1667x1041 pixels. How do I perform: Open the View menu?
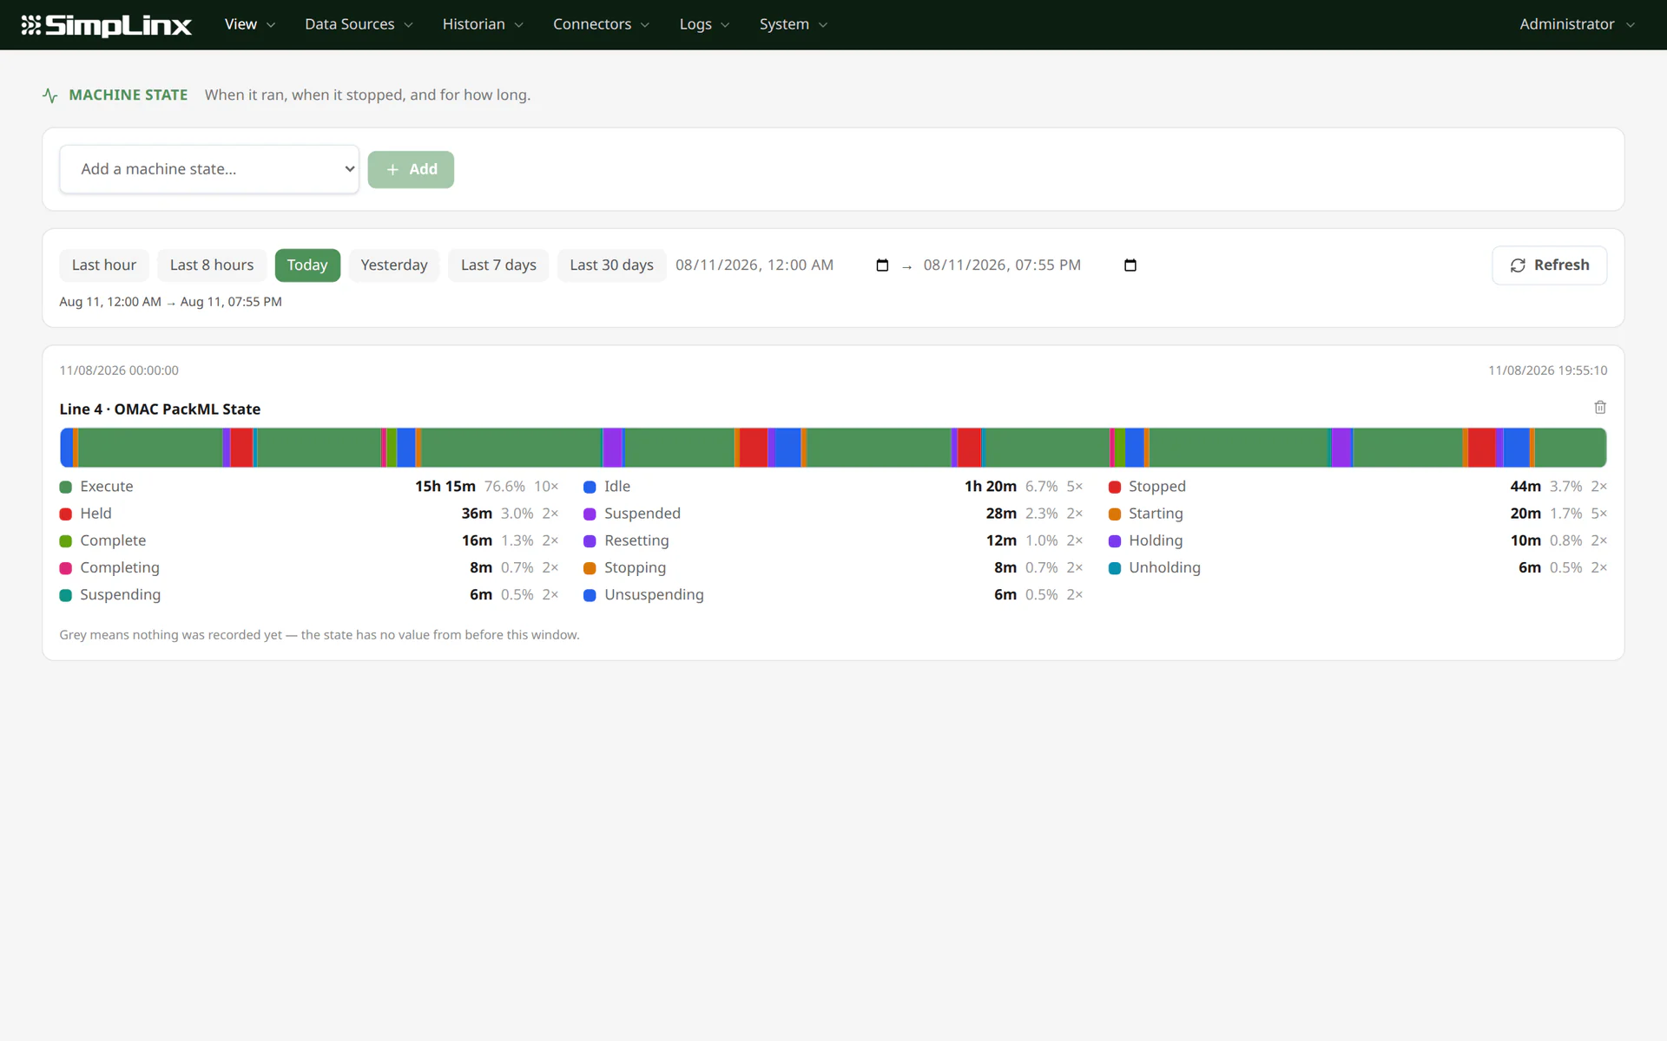[x=249, y=24]
